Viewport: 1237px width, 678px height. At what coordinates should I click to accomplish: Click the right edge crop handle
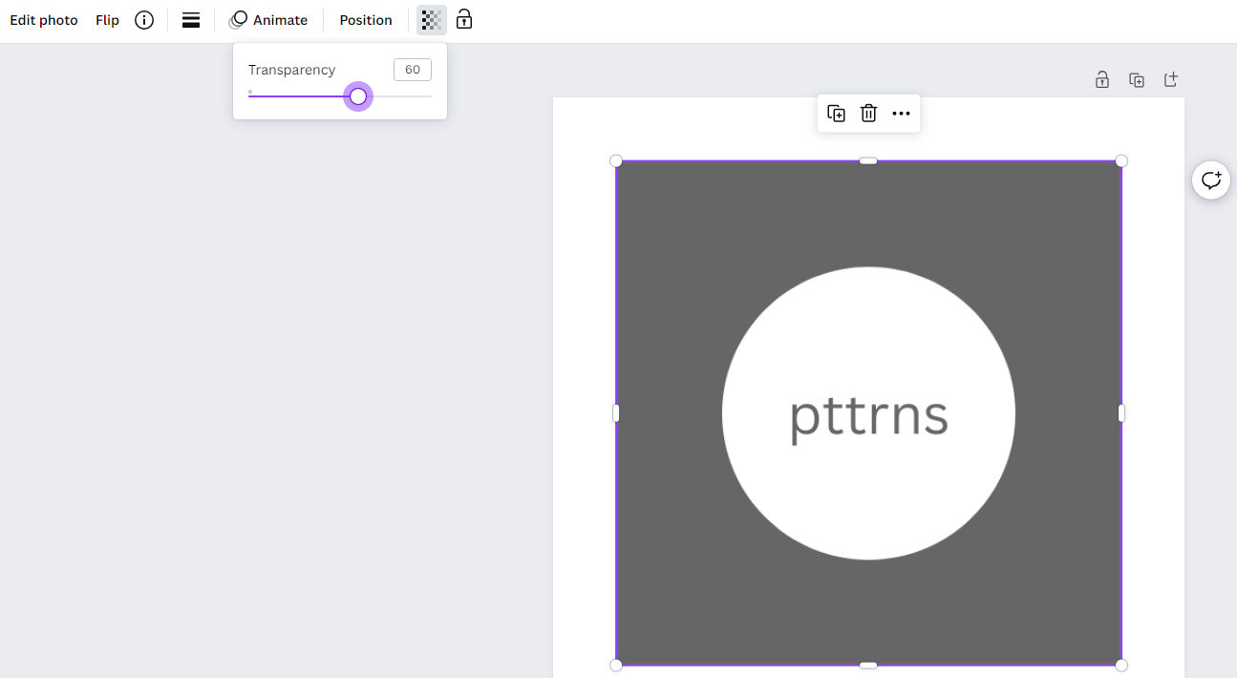click(1121, 413)
